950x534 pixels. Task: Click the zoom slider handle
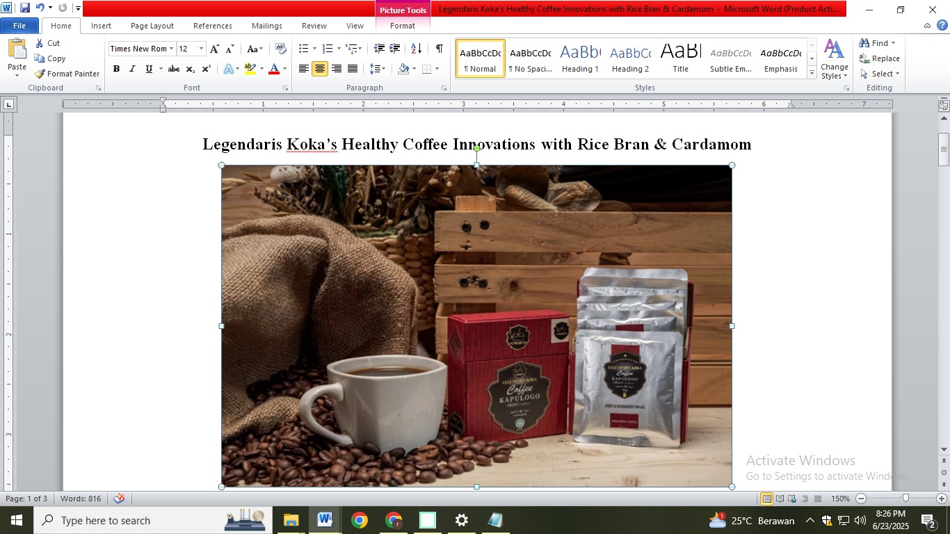point(905,499)
